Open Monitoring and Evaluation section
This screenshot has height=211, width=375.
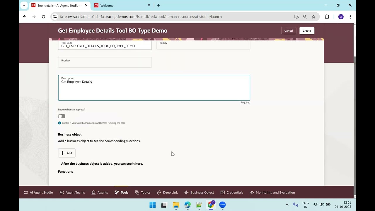click(272, 193)
